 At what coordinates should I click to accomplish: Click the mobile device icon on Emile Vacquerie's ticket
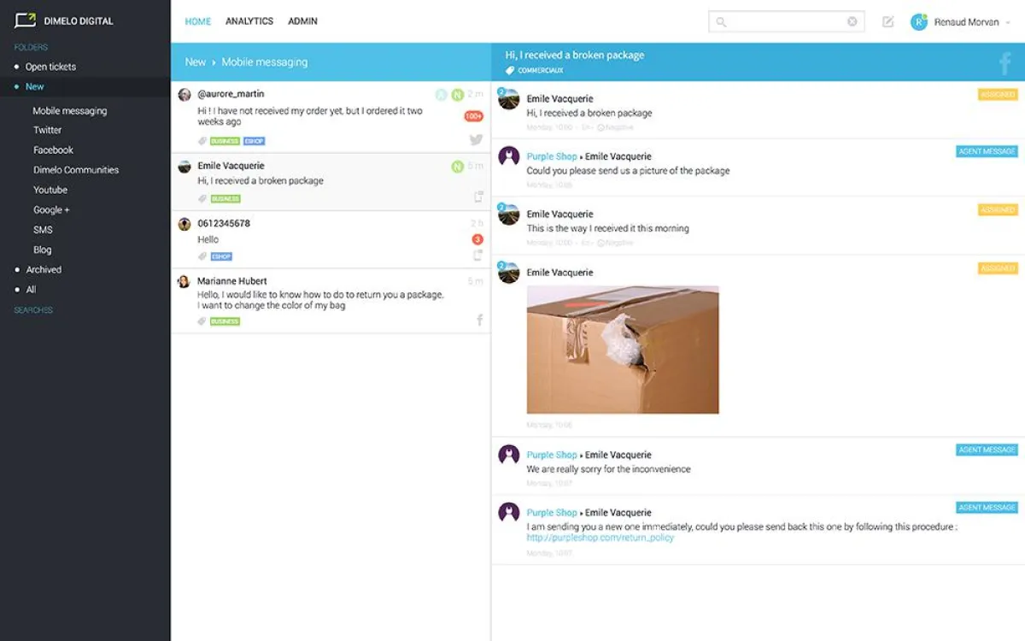478,197
